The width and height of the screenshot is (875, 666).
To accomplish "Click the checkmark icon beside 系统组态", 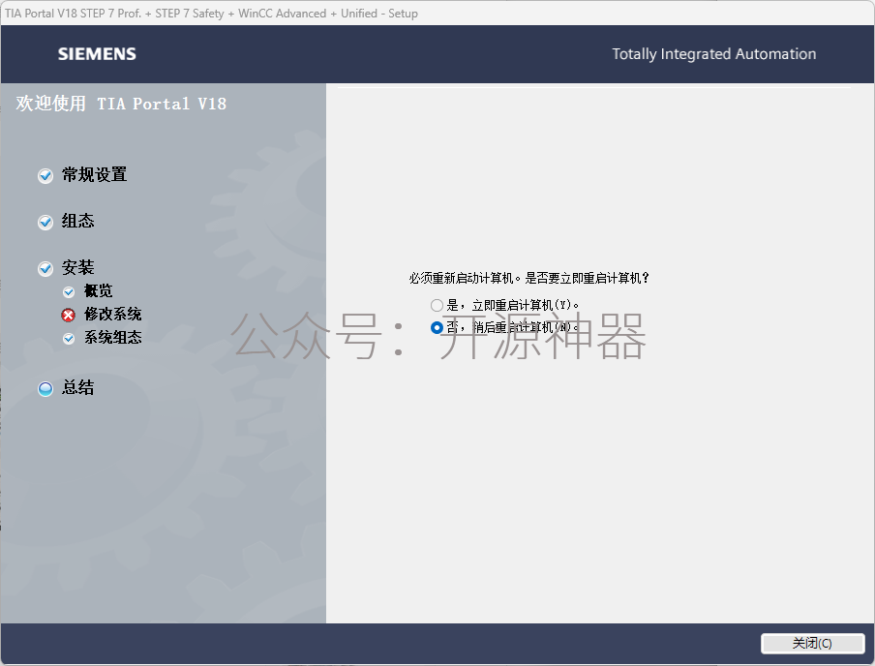I will click(69, 338).
